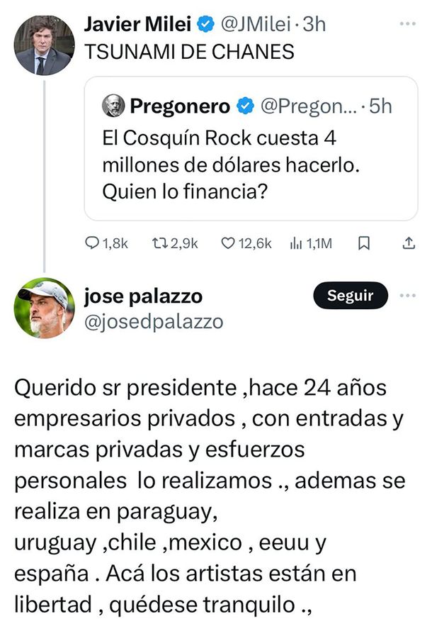
Task: Click the Javier Milei display name
Action: [137, 24]
